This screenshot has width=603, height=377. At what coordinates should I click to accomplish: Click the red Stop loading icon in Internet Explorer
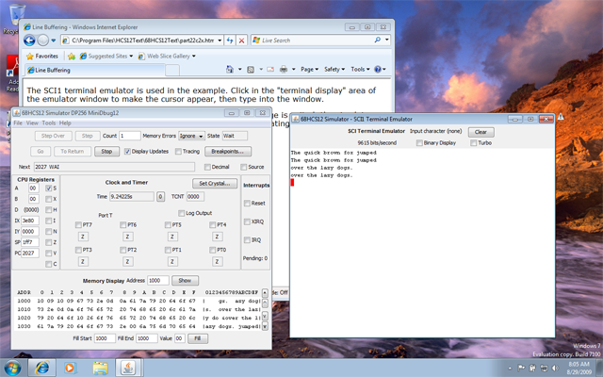[241, 40]
